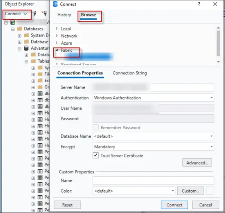Click the Reset button

tap(67, 205)
